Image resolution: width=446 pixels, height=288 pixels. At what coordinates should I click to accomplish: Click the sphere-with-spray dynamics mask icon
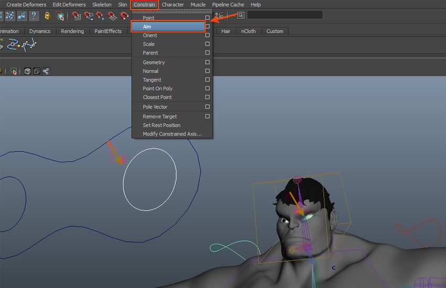click(22, 16)
